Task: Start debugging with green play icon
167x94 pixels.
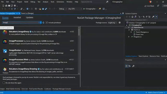Action: [x=84, y=9]
